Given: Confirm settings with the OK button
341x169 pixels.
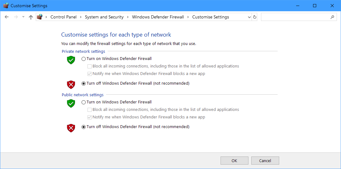Looking at the screenshot, I should [234, 161].
